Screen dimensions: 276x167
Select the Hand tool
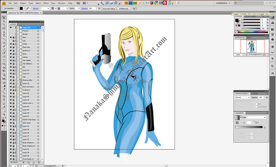(x=4, y=111)
